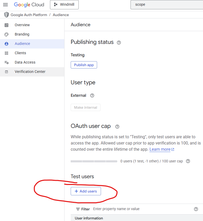Click the Google Cloud logo
This screenshot has height=221, width=203.
click(x=29, y=5)
